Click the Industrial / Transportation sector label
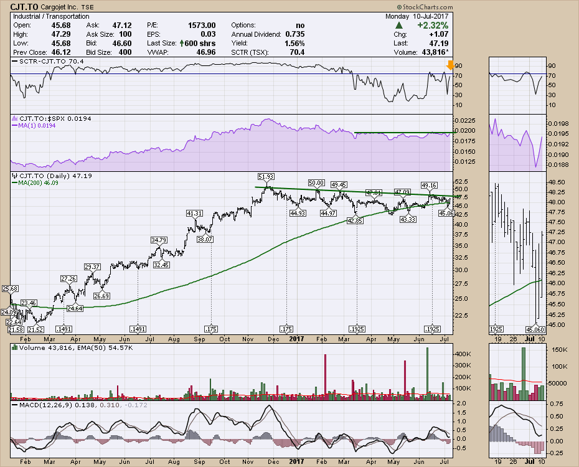The height and width of the screenshot is (467, 579). [51, 16]
